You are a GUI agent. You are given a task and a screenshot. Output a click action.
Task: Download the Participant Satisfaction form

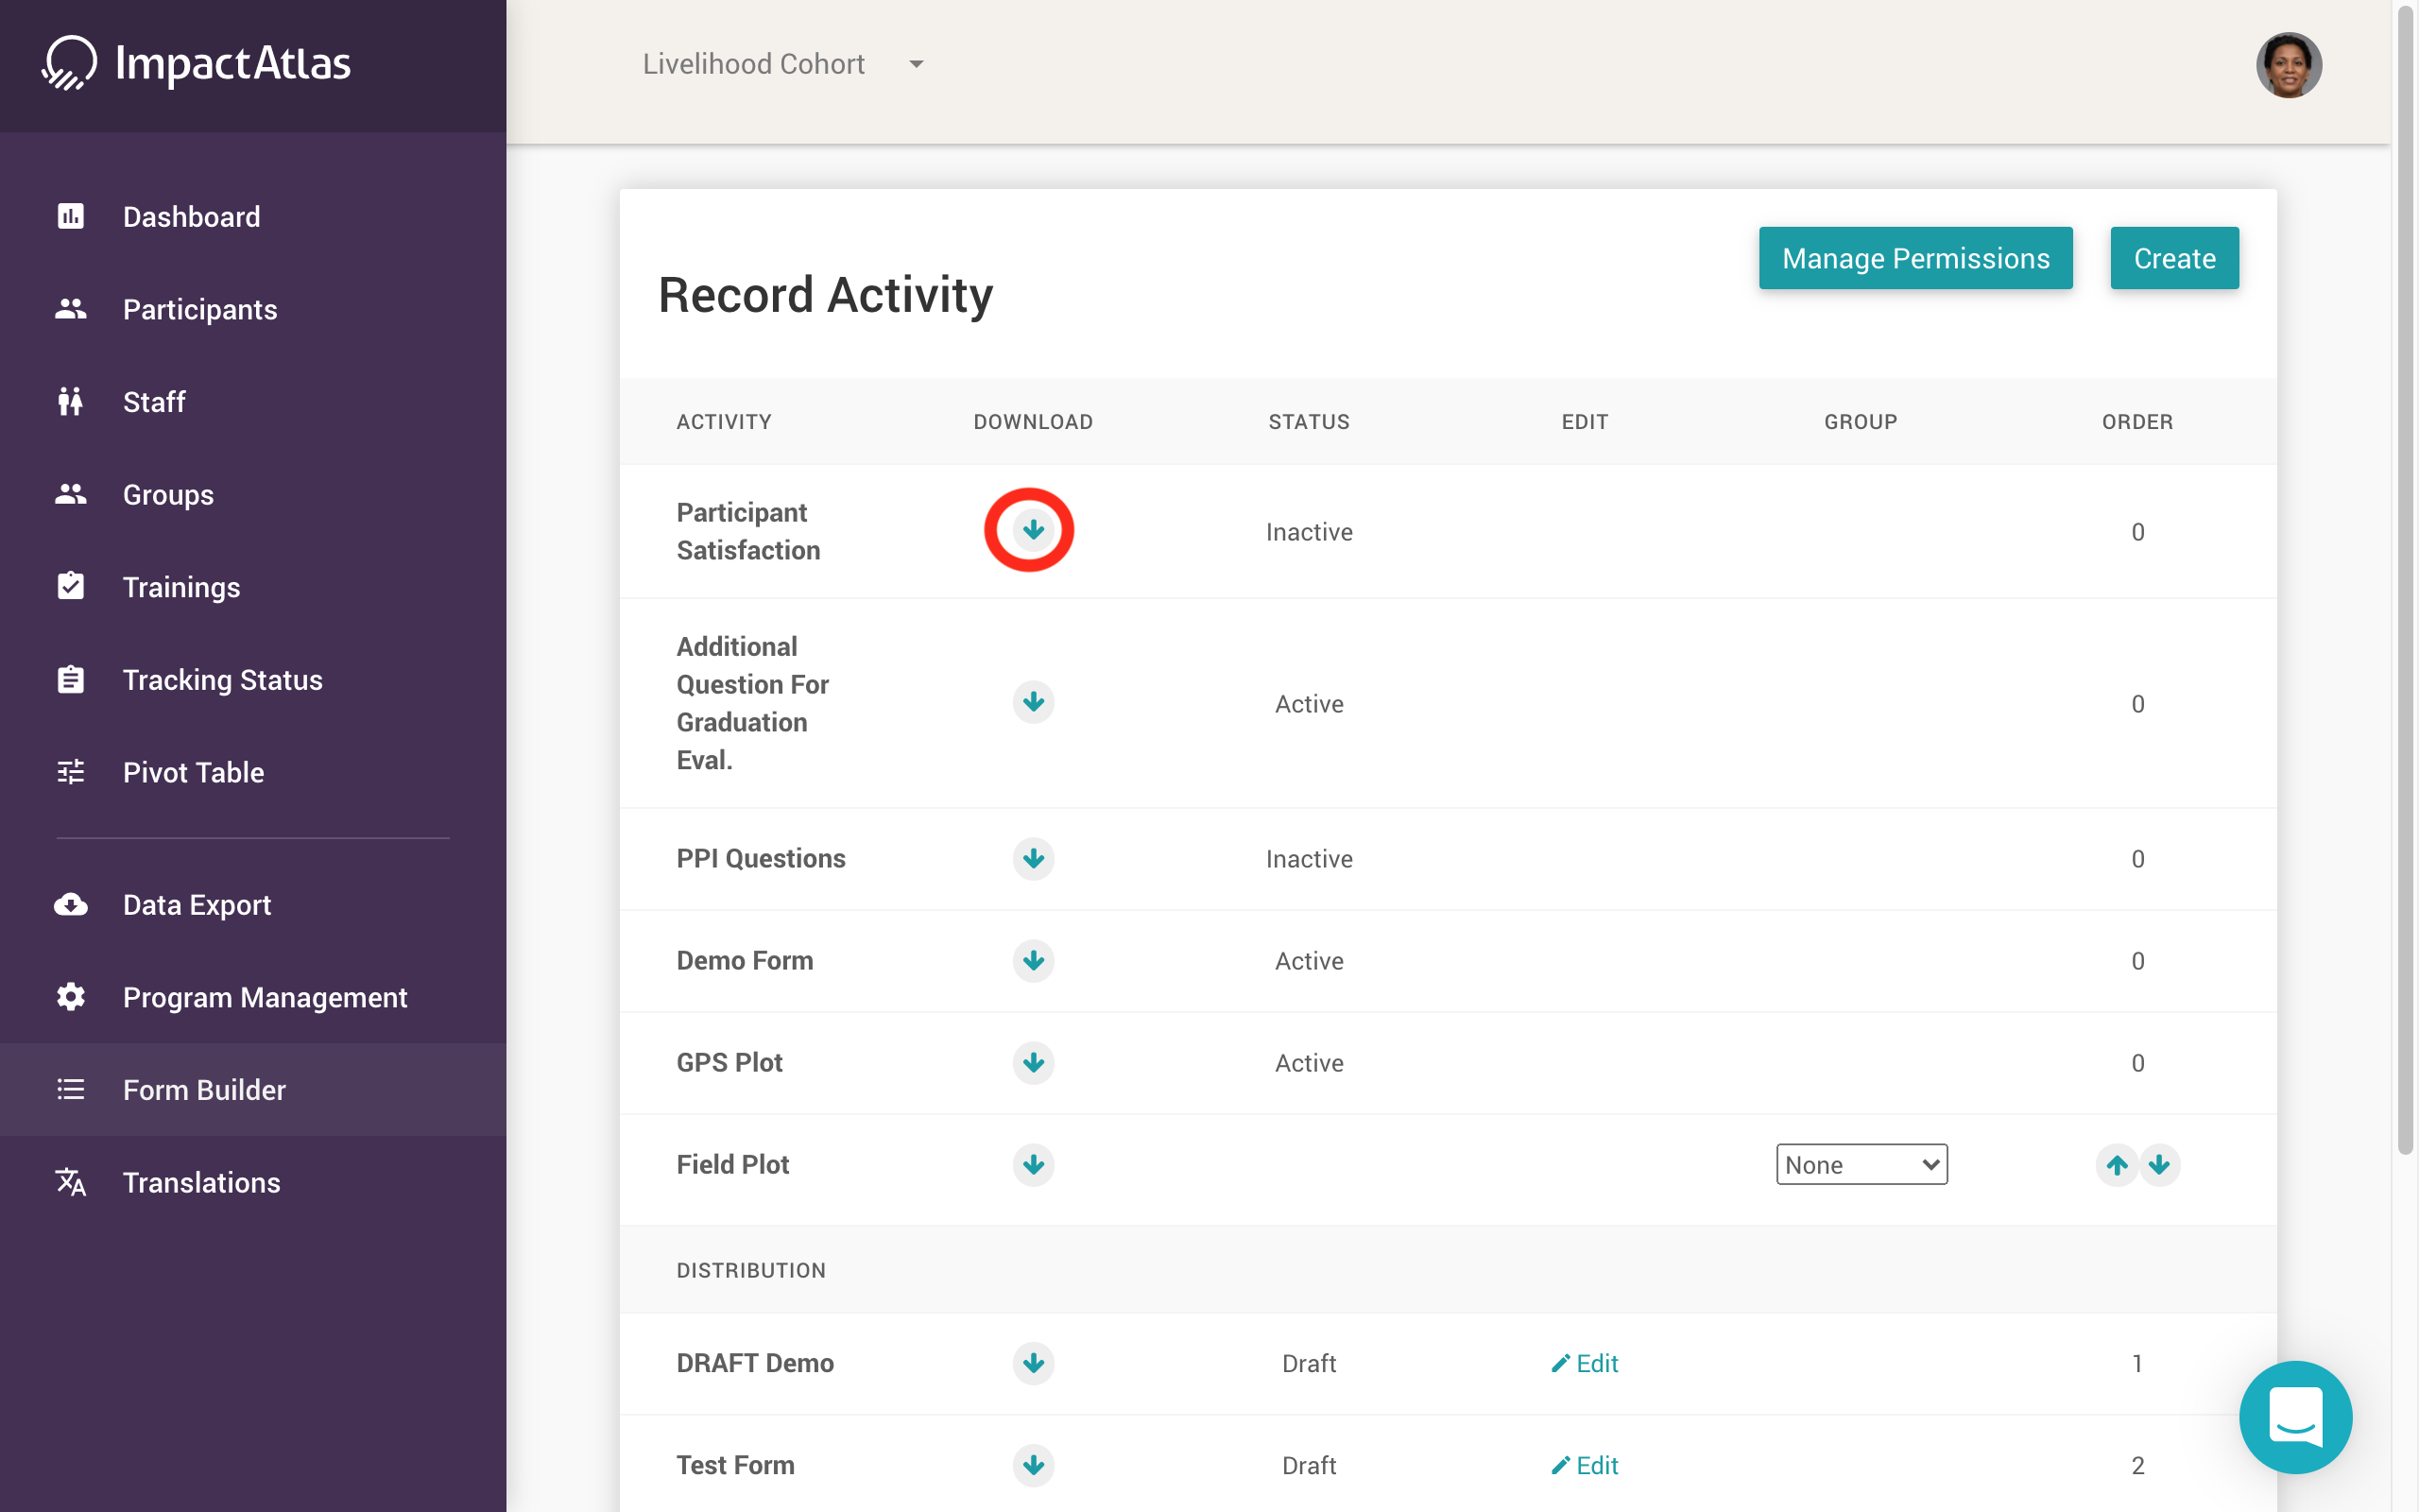pos(1033,530)
